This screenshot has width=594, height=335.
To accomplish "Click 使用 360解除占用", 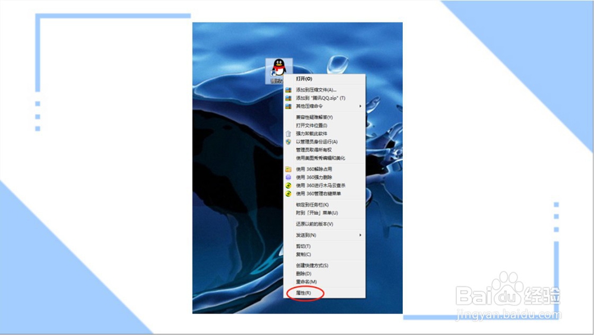I will (x=325, y=169).
